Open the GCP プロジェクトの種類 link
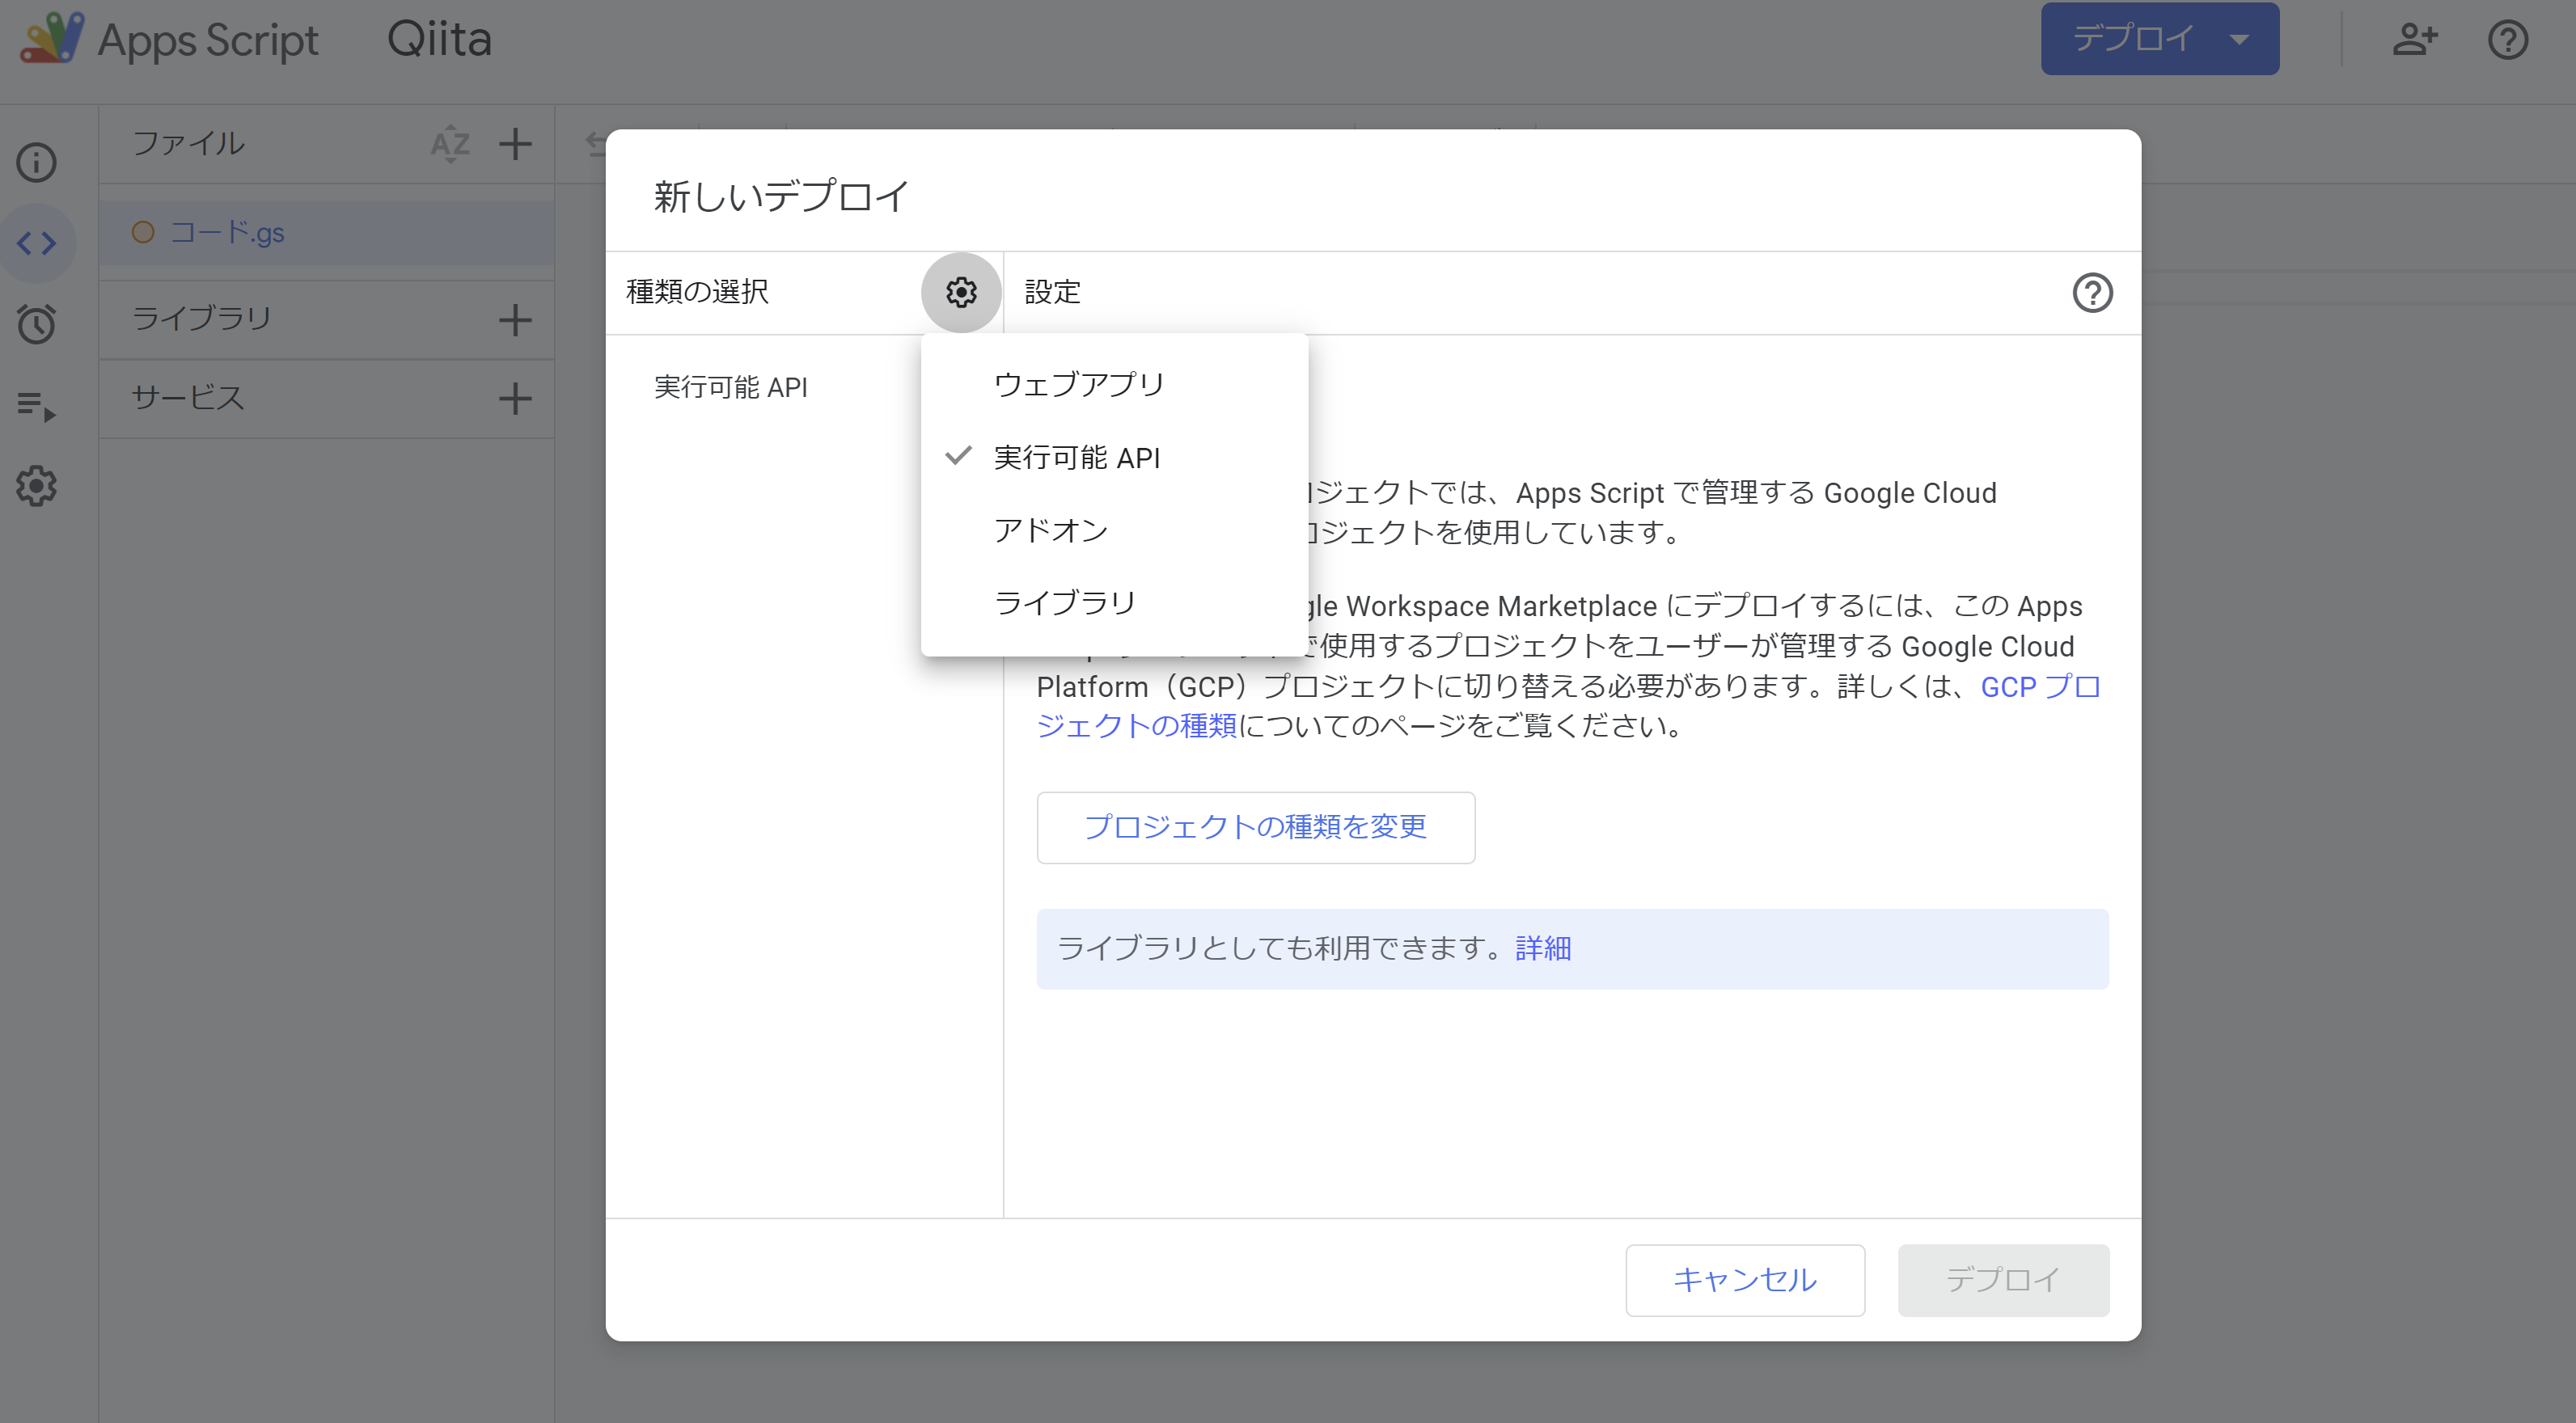Screen dimensions: 2576x1423 pyautogui.click(x=2040, y=687)
